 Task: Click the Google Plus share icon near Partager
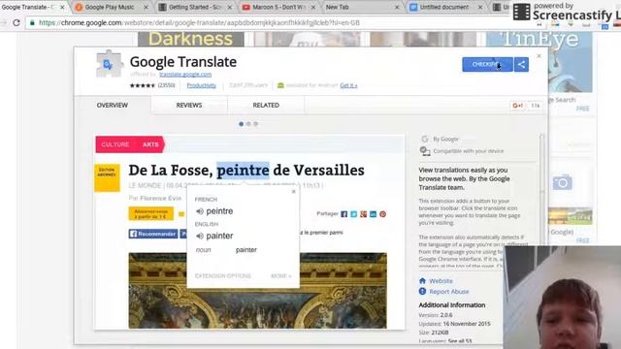click(363, 214)
